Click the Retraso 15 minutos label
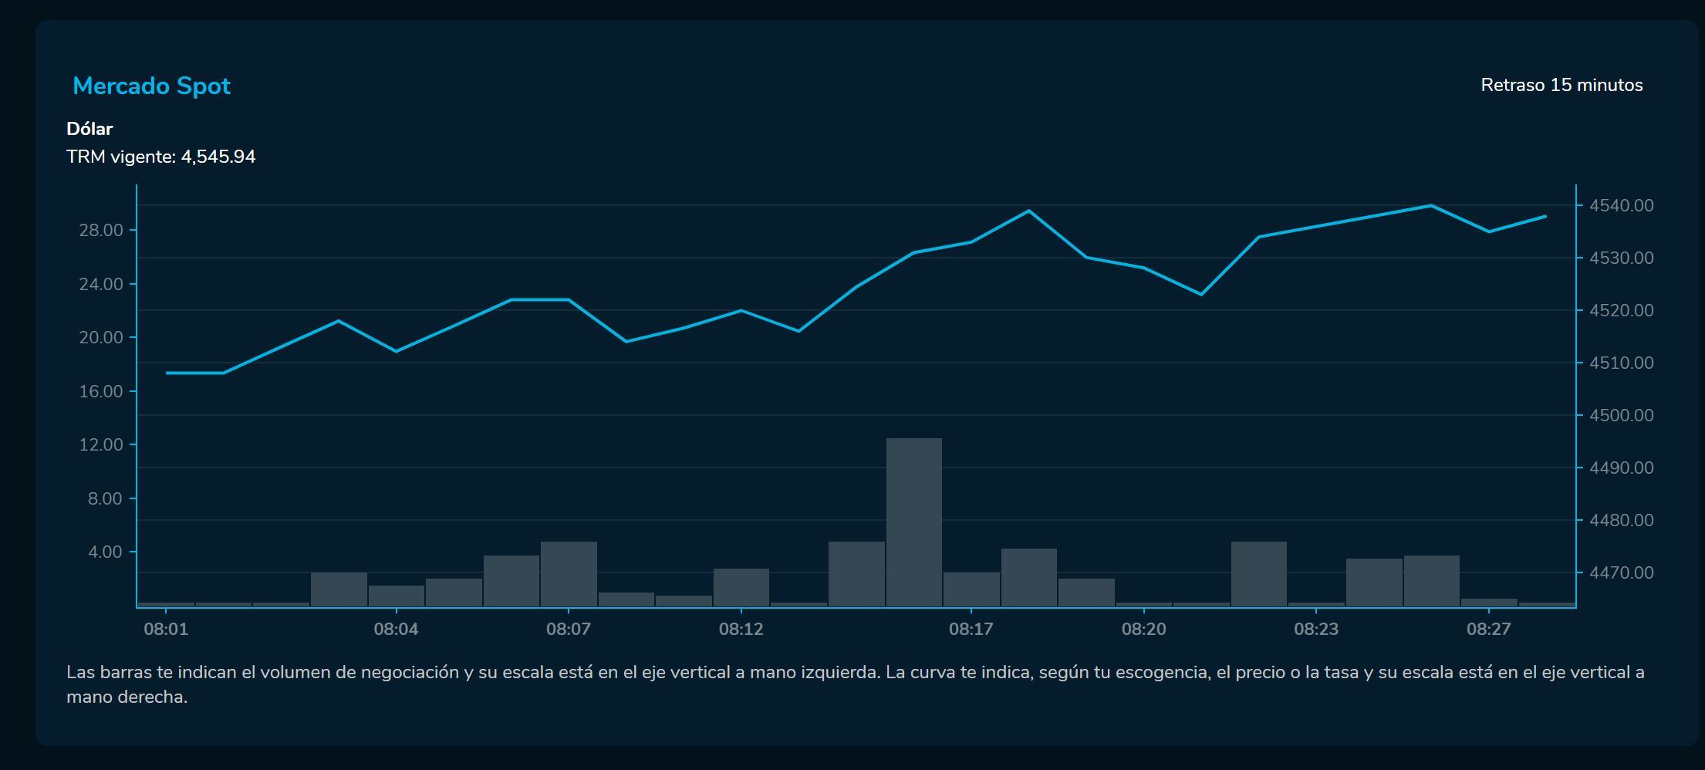This screenshot has height=770, width=1705. [x=1561, y=85]
